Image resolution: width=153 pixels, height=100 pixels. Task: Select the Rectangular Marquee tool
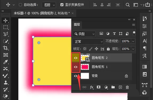(6, 27)
